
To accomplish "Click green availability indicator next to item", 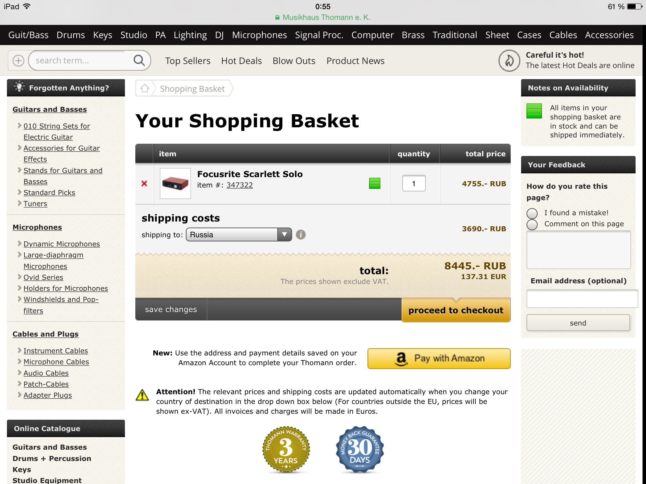I will pyautogui.click(x=374, y=183).
